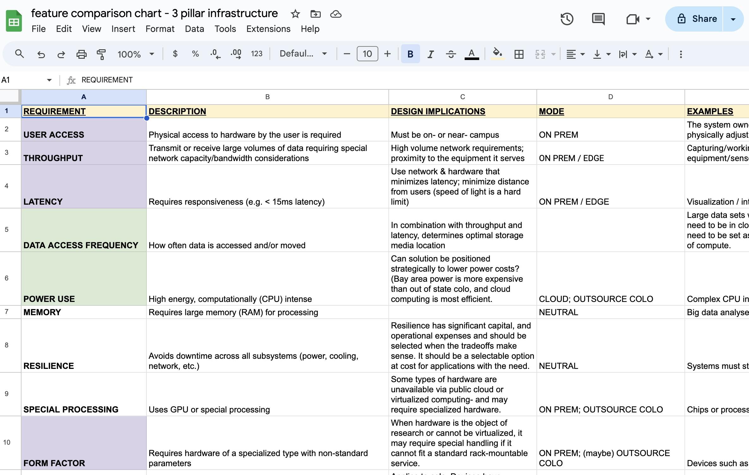This screenshot has width=749, height=475.
Task: Click the formula bar to edit
Action: click(x=221, y=80)
